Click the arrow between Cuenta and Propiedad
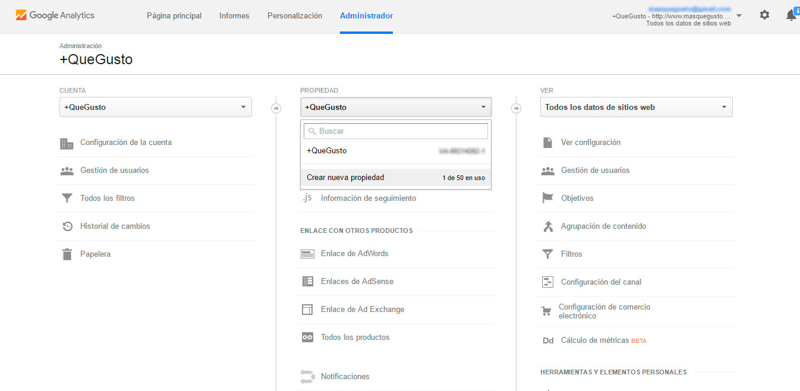This screenshot has height=391, width=800. pyautogui.click(x=276, y=108)
